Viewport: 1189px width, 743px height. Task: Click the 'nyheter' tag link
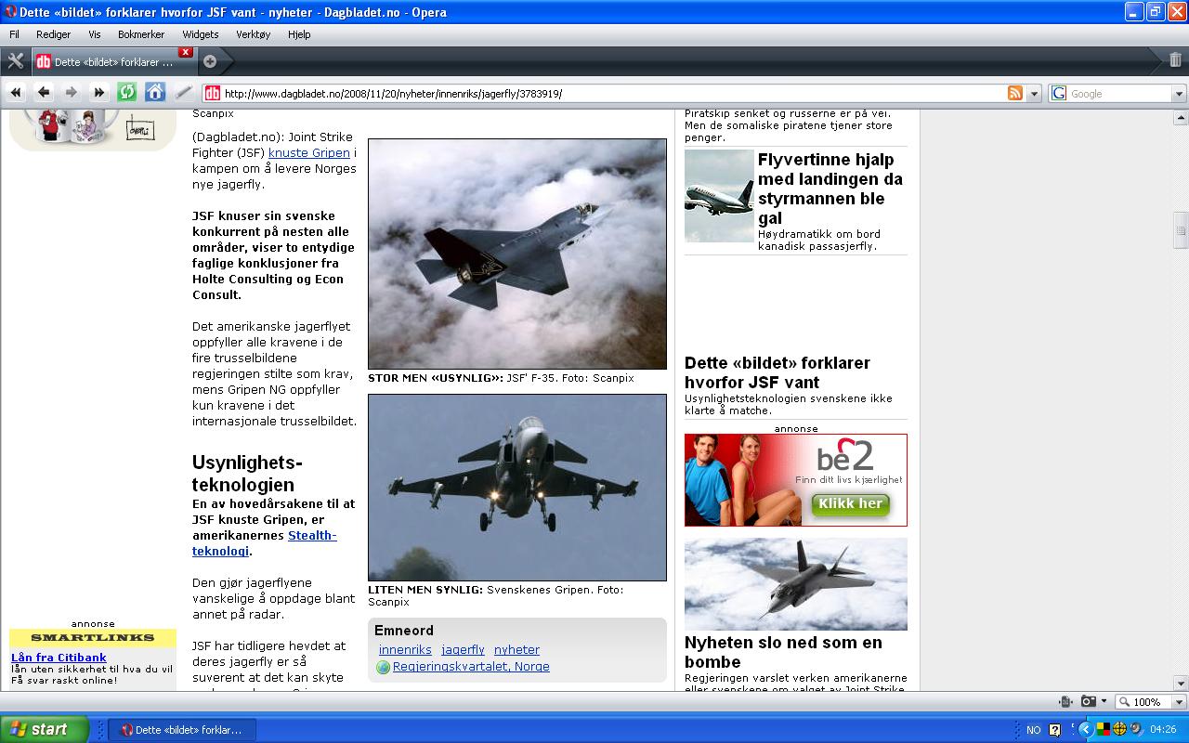(x=516, y=650)
